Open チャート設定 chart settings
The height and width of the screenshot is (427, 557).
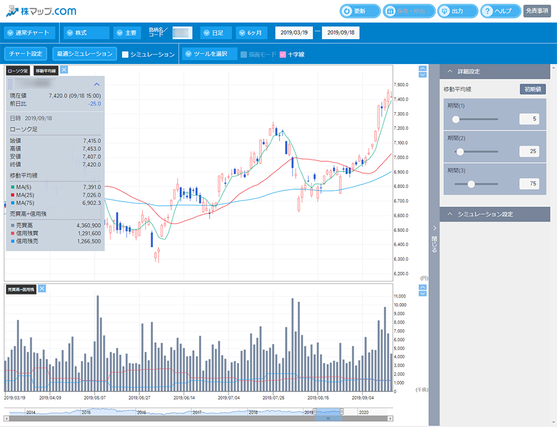(x=25, y=54)
